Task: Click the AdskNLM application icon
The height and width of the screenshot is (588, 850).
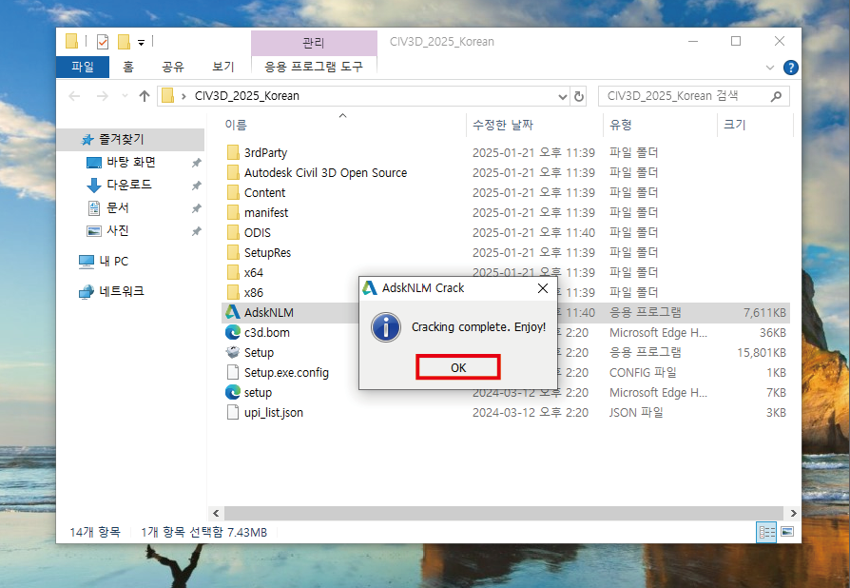Action: pyautogui.click(x=233, y=312)
